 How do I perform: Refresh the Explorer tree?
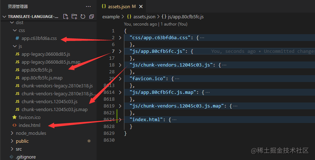coord(83,17)
